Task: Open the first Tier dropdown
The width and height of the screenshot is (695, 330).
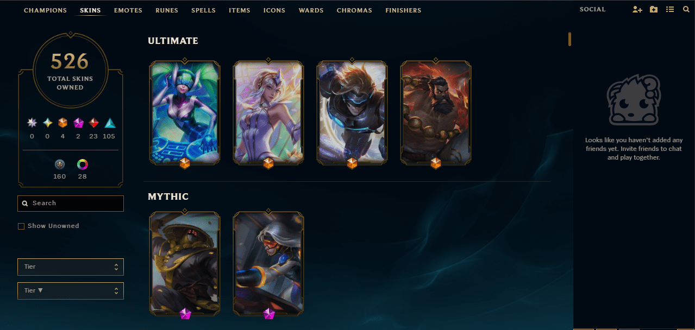Action: click(x=71, y=267)
